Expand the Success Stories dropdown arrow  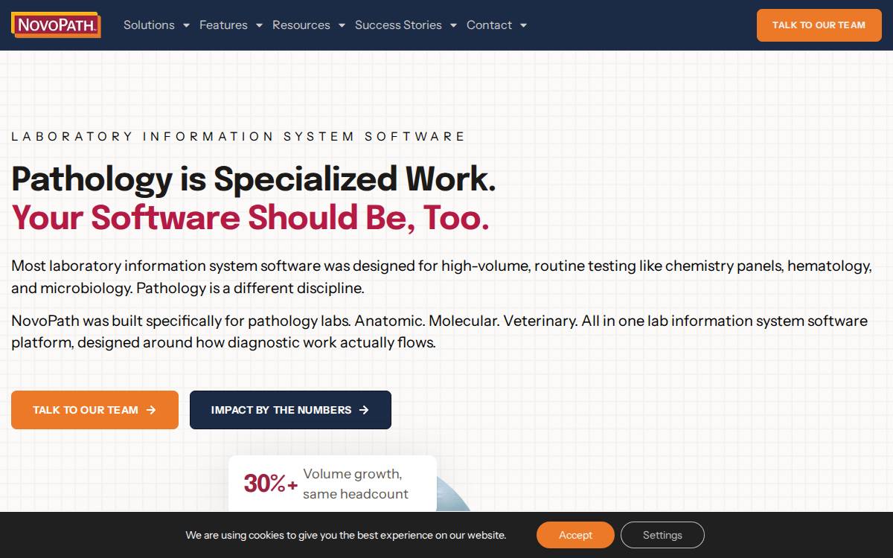[453, 25]
